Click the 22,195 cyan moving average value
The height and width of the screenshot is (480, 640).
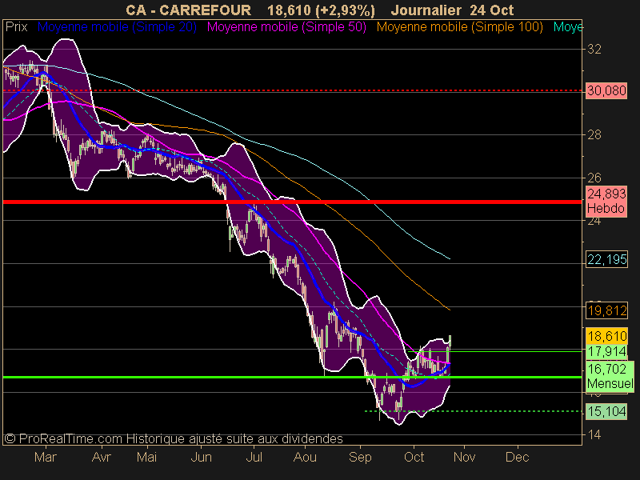tap(606, 259)
